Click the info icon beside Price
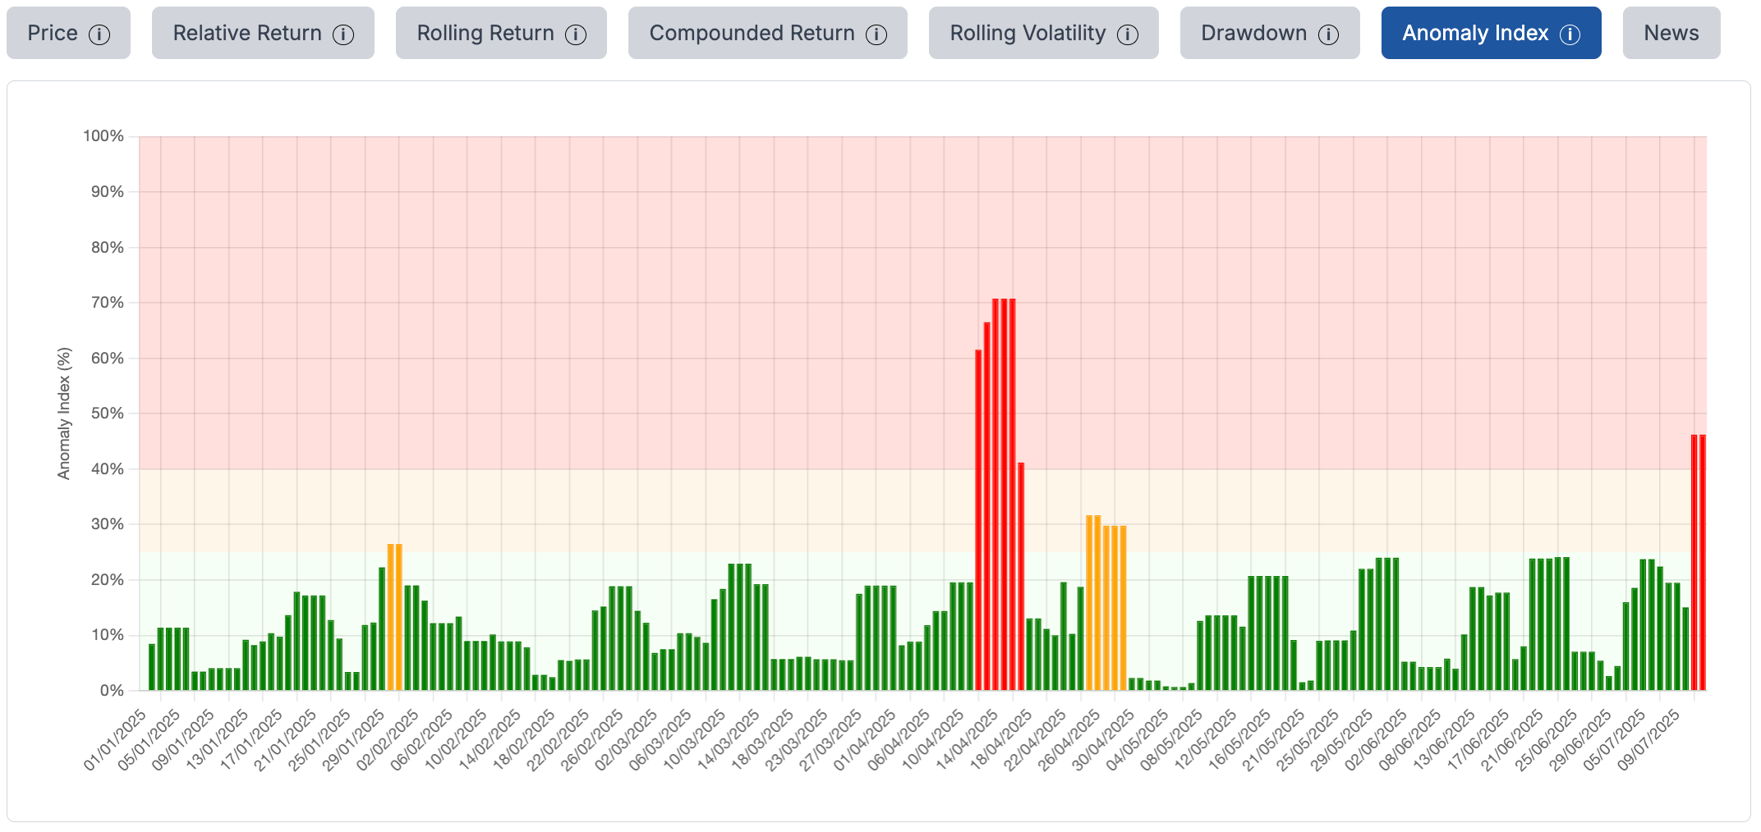The image size is (1761, 832). point(99,34)
